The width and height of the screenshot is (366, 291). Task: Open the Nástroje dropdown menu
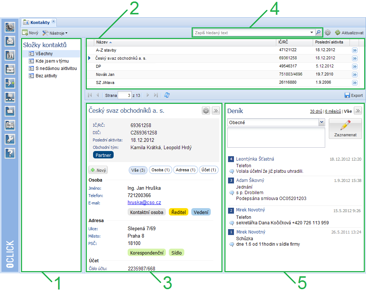tap(55, 33)
